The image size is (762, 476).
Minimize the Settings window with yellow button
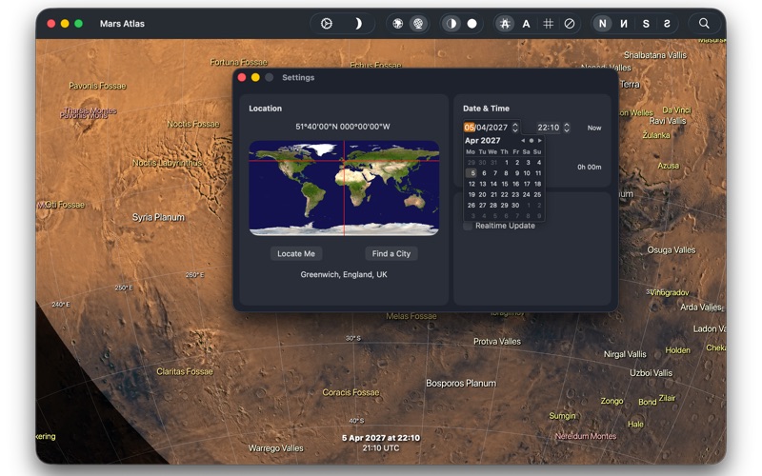(x=255, y=77)
